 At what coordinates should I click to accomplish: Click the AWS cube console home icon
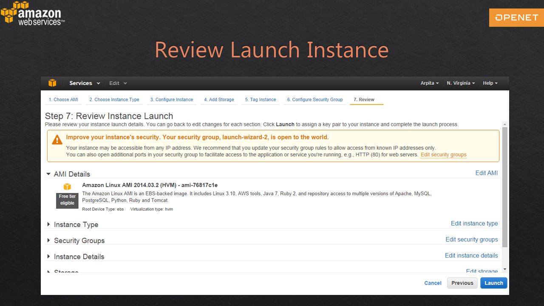tap(52, 83)
